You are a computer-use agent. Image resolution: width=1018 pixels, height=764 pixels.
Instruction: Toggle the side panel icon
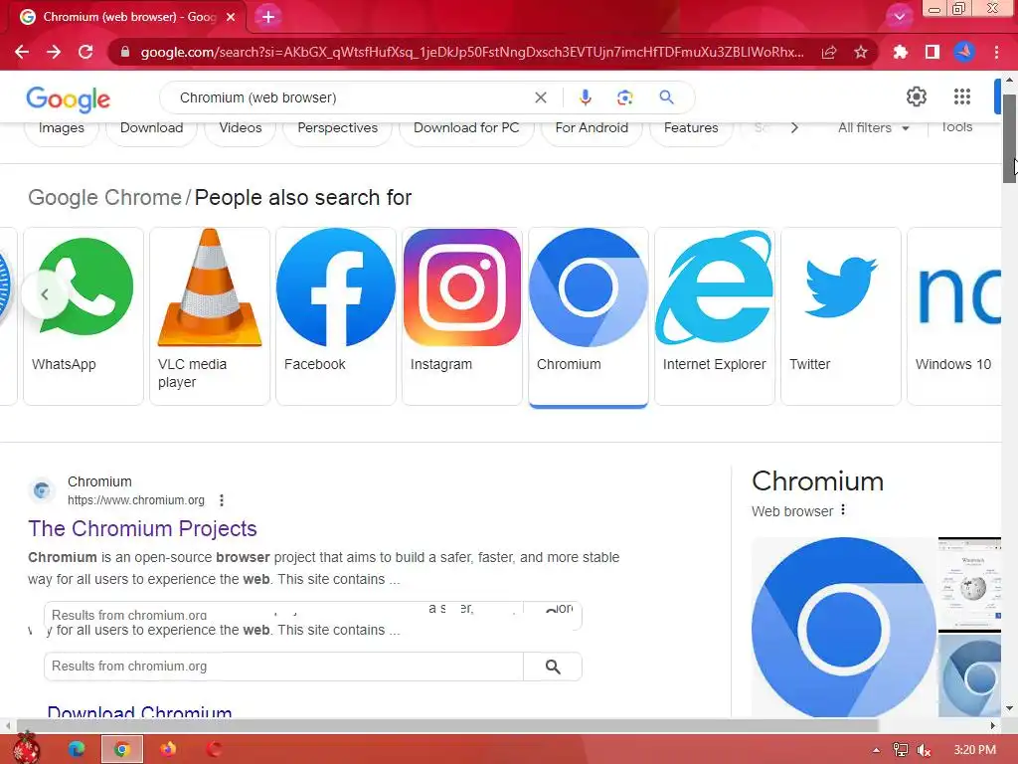(933, 52)
